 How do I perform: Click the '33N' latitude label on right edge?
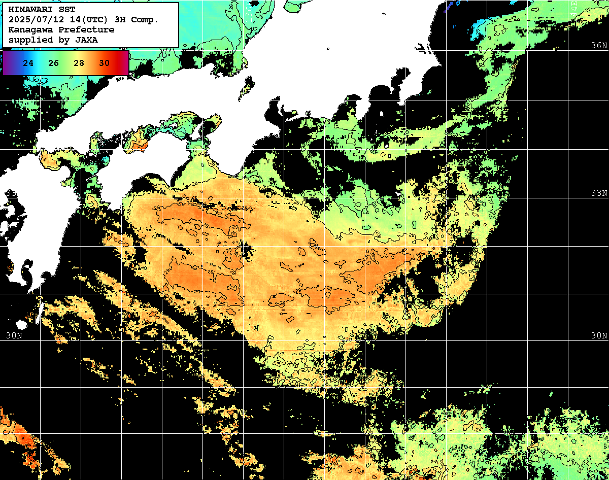(x=599, y=193)
